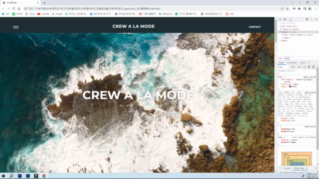Bookmark this page with star icon
Screen dimensions: 319x179
[287, 8]
